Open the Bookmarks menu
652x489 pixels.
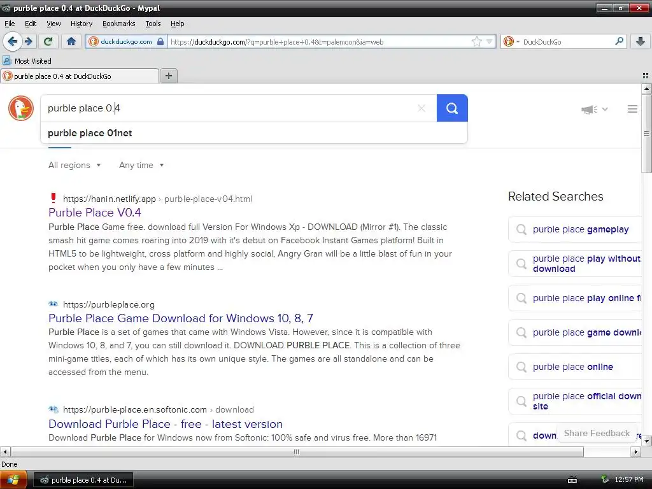(119, 24)
